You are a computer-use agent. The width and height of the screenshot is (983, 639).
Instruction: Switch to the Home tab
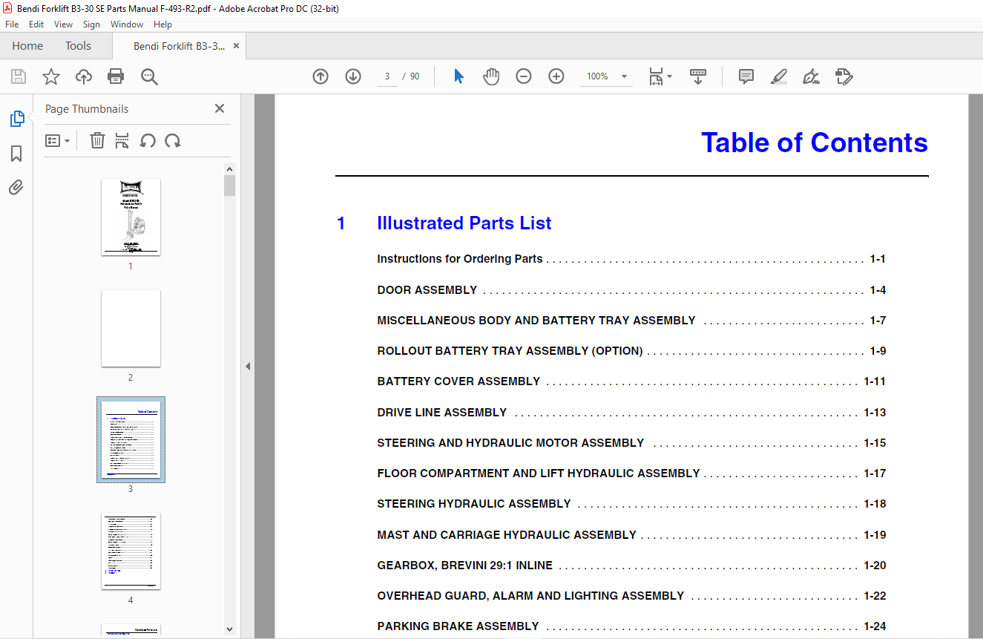(27, 46)
